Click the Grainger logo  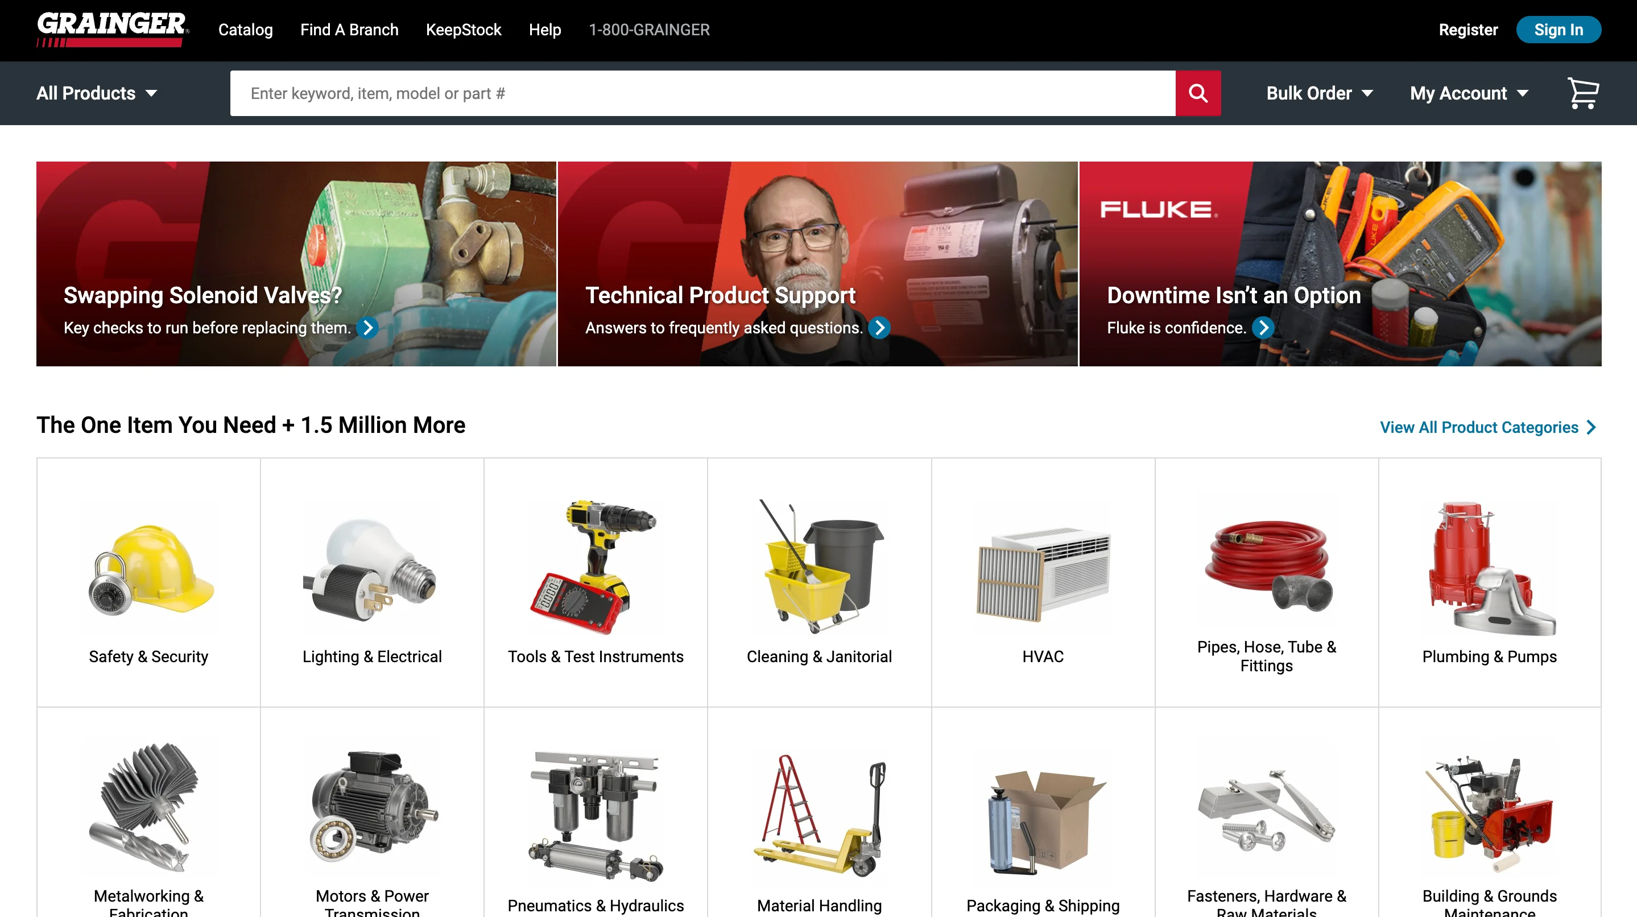113,29
